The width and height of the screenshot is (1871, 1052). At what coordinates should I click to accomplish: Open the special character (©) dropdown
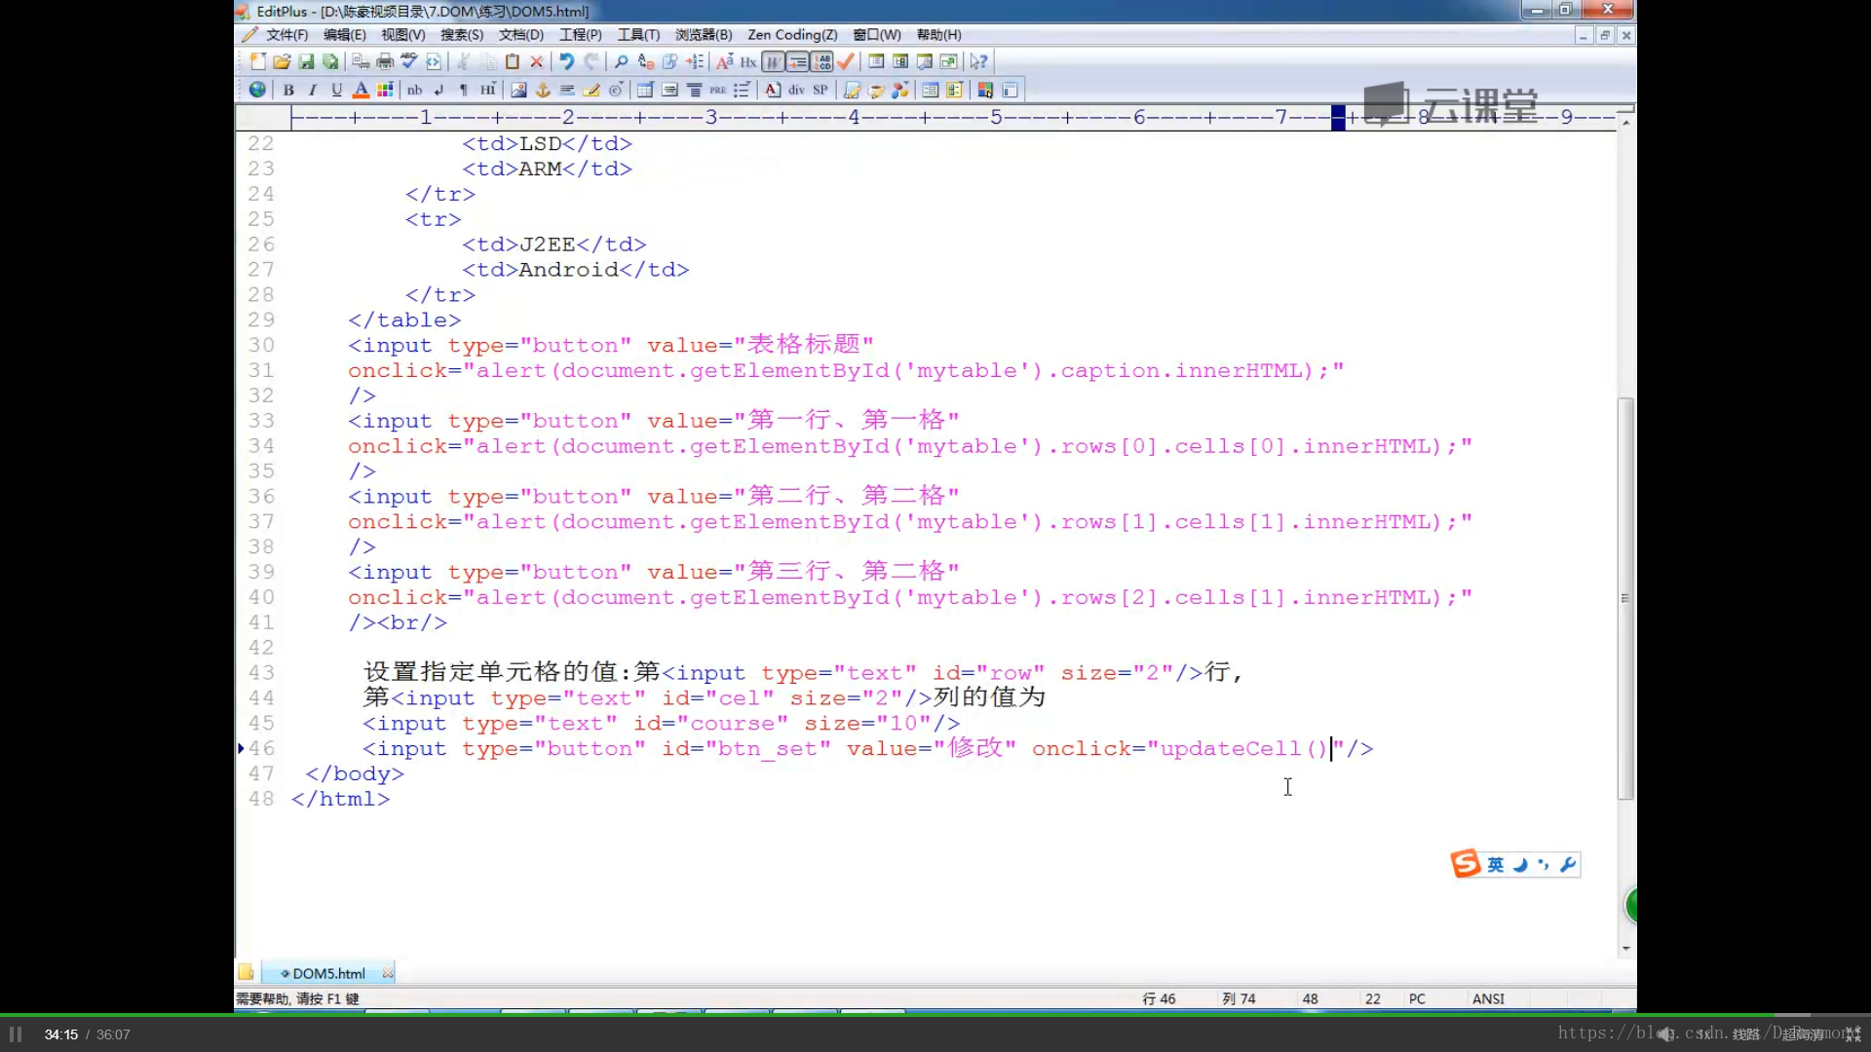pos(616,90)
